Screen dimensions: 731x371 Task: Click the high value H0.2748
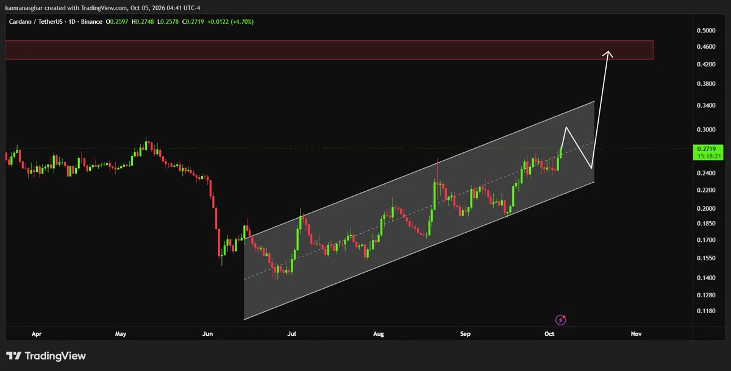click(143, 22)
